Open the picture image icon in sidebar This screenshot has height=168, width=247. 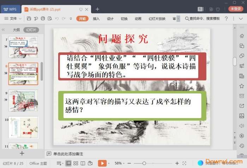pos(242,116)
